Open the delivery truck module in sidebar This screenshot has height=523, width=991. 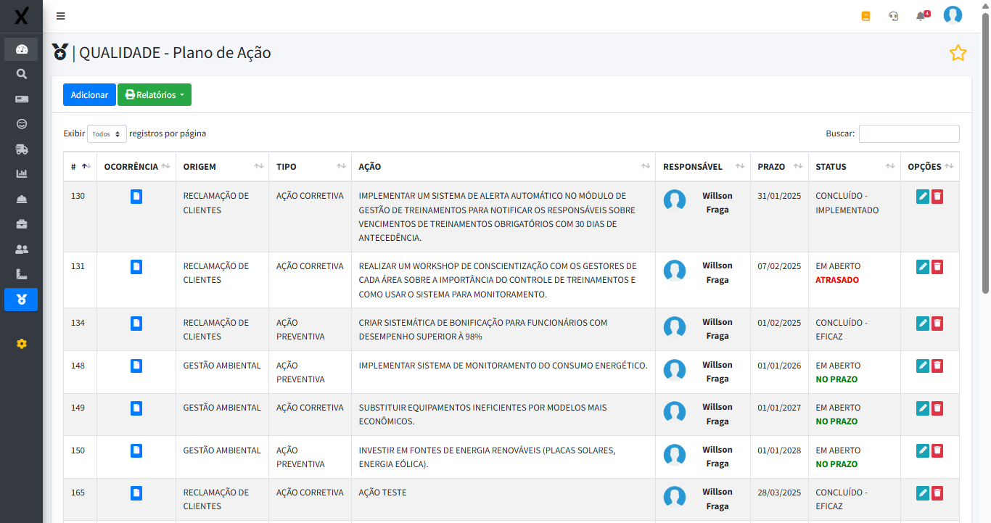point(21,149)
